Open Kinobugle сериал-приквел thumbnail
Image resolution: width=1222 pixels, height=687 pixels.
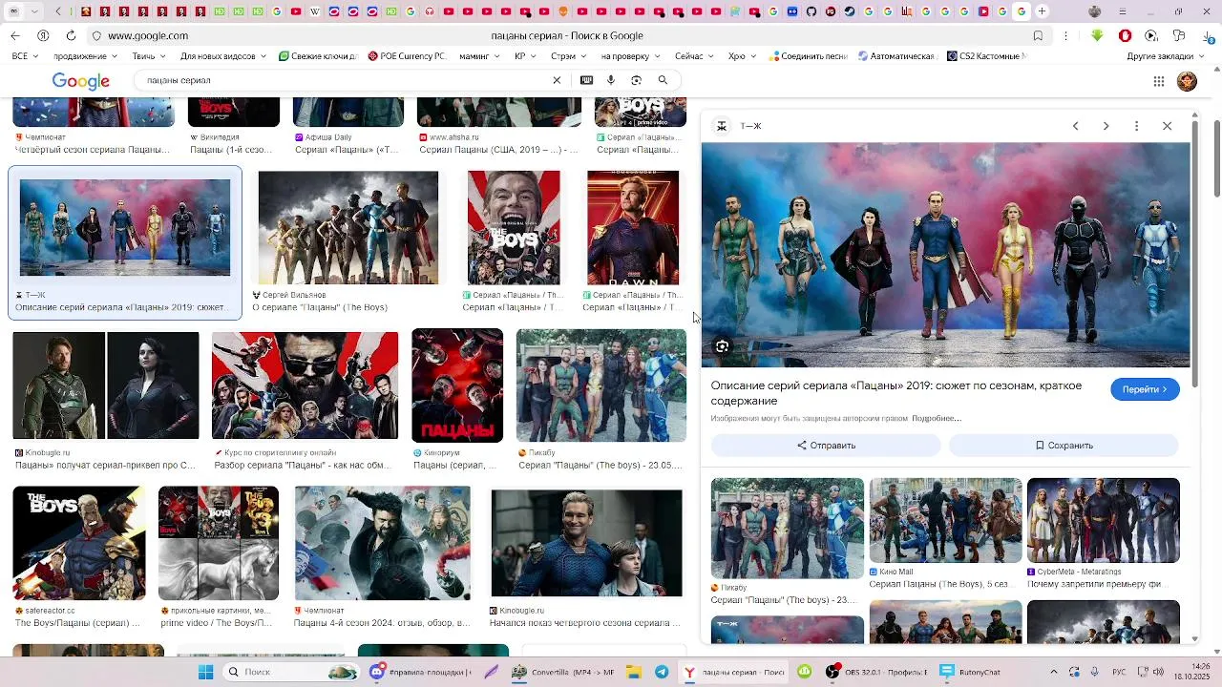(x=106, y=385)
